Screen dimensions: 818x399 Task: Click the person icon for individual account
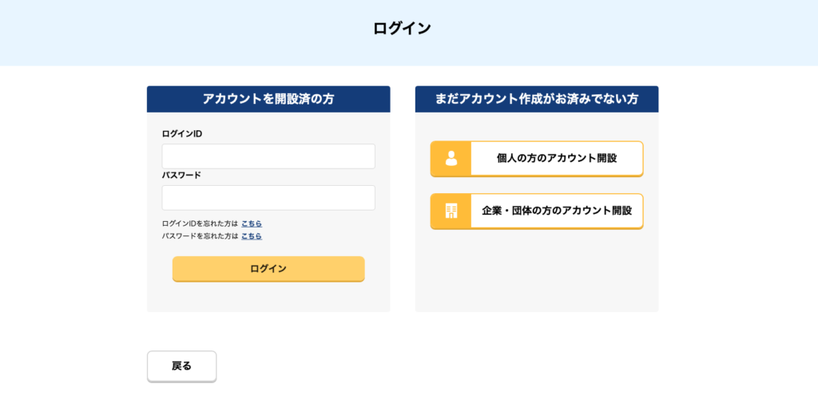pos(451,158)
